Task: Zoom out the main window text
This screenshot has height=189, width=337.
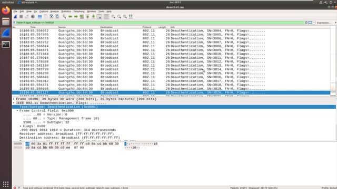Action: [119, 16]
